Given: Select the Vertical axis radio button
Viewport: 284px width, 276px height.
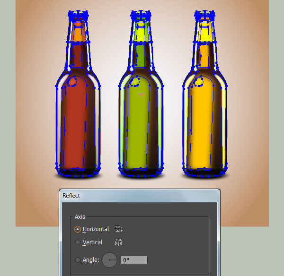Looking at the screenshot, I should pos(78,242).
